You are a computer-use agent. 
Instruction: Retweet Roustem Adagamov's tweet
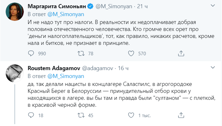tap(81, 115)
